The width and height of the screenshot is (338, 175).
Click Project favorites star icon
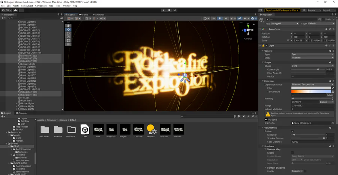[x=248, y=116]
